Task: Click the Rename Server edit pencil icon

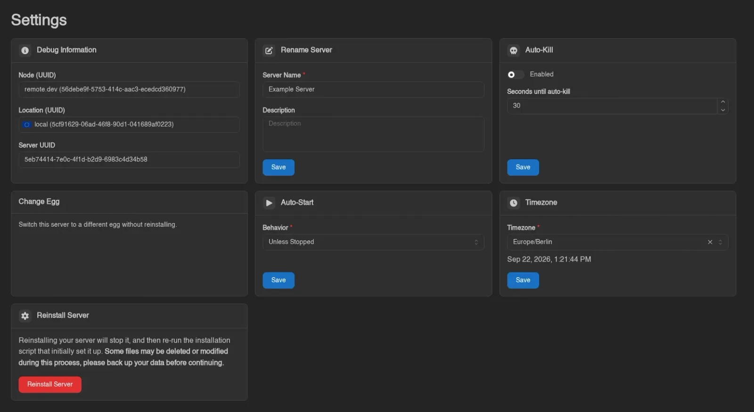Action: [x=269, y=50]
